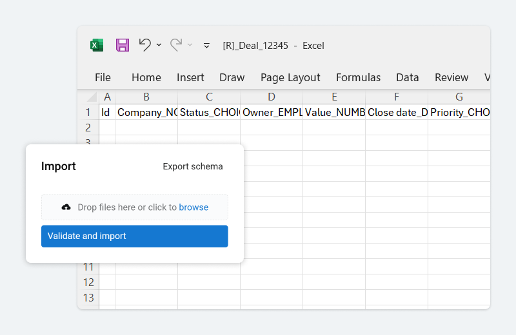Open Customize Quick Access Toolbar dropdown
Image resolution: width=516 pixels, height=335 pixels.
coord(206,45)
